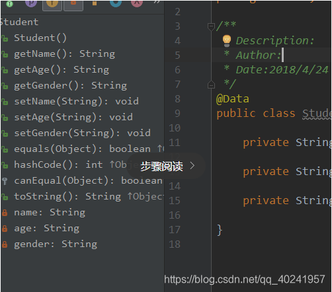Click the red lock icon beside name field
The width and height of the screenshot is (332, 292).
5,213
